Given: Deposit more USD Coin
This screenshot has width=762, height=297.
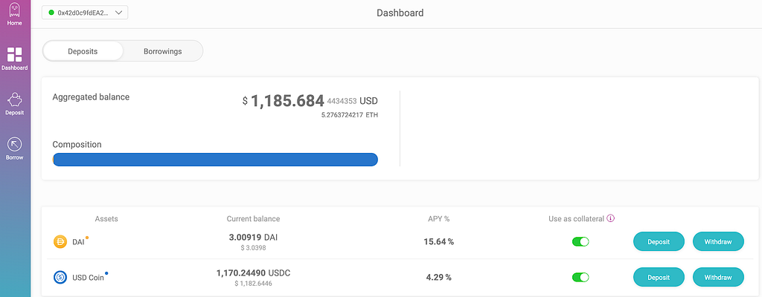Looking at the screenshot, I should tap(659, 278).
